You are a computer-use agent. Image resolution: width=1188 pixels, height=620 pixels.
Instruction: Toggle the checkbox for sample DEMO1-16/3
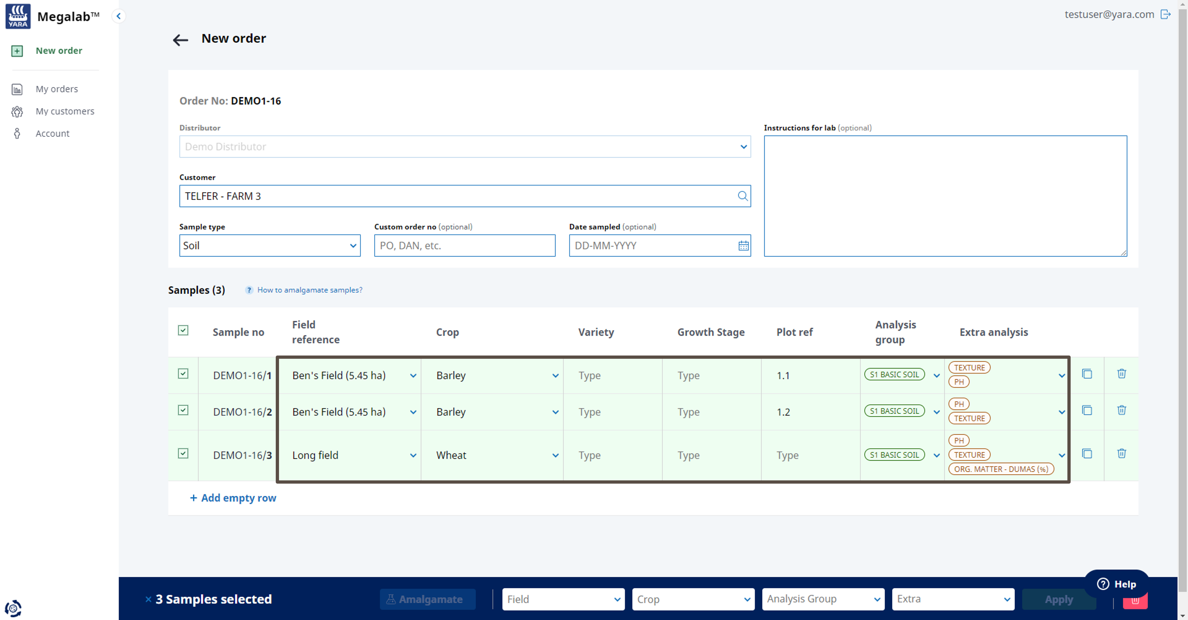click(183, 454)
